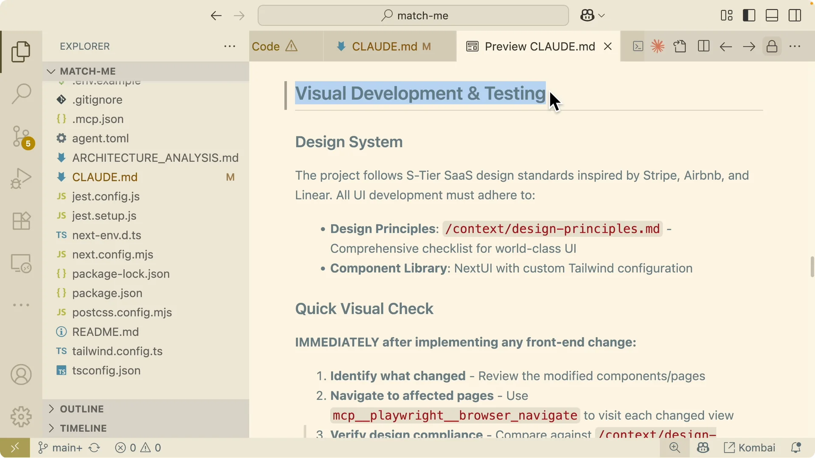Open dropdown arrow next to Copilot icon
This screenshot has height=458, width=815.
pos(601,16)
